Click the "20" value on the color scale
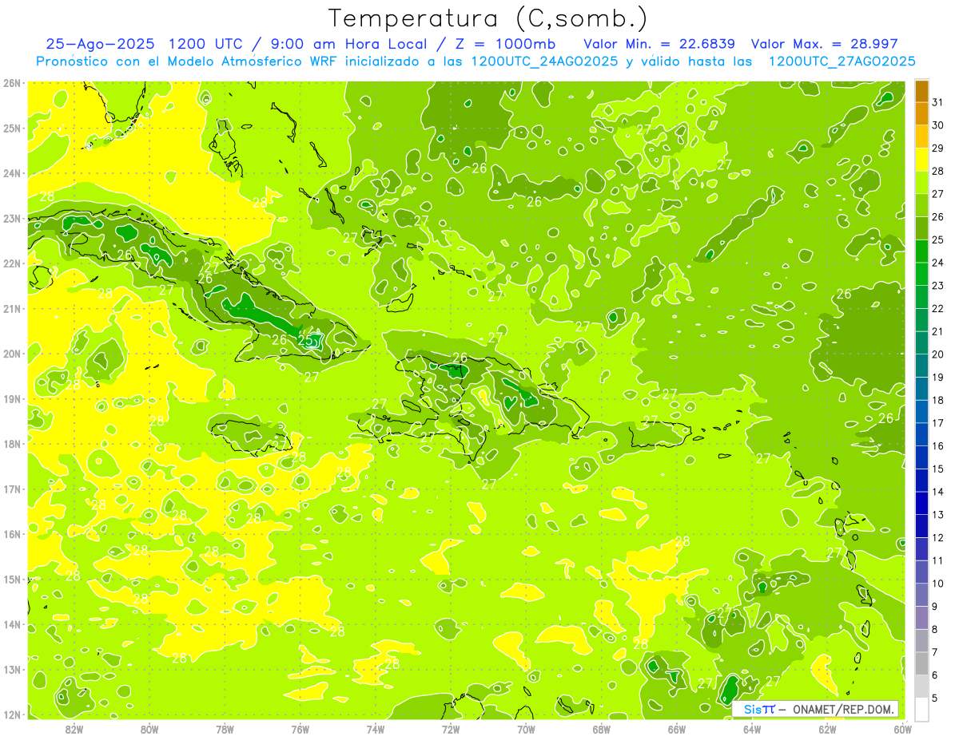959x740 pixels. [x=938, y=354]
